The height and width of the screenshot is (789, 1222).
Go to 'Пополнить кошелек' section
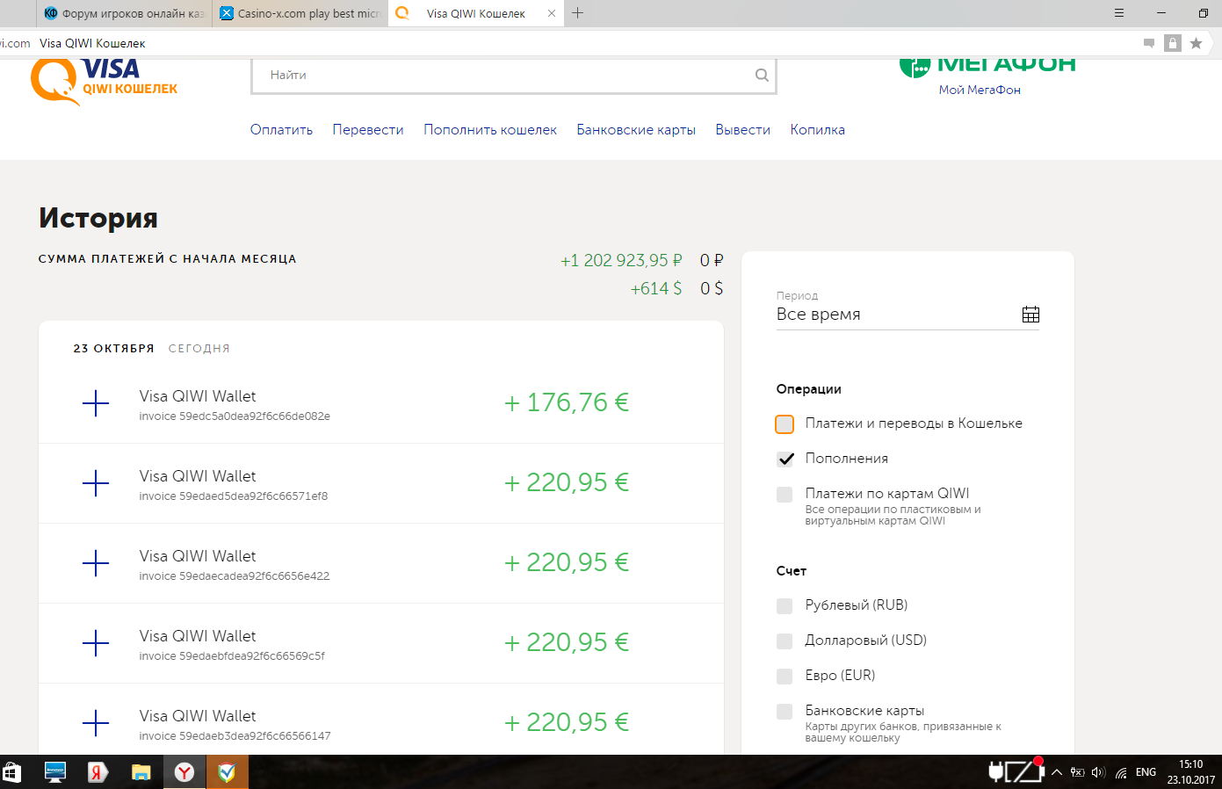point(490,130)
